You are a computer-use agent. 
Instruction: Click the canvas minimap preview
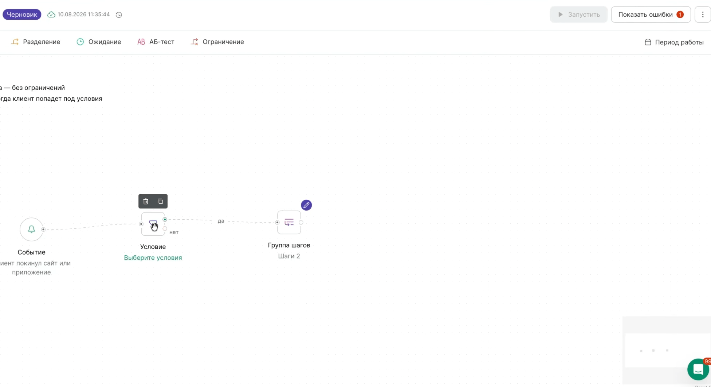click(x=667, y=350)
